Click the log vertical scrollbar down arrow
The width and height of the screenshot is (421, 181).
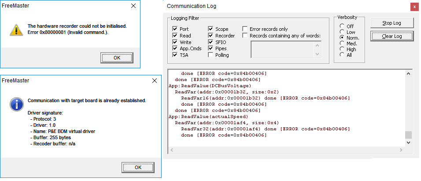pyautogui.click(x=408, y=143)
